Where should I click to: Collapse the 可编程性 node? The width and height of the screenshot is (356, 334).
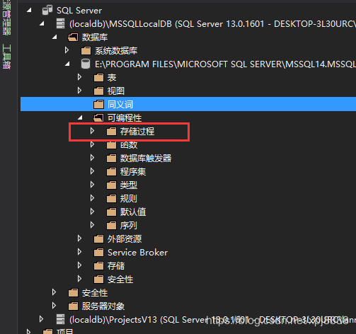[x=80, y=117]
